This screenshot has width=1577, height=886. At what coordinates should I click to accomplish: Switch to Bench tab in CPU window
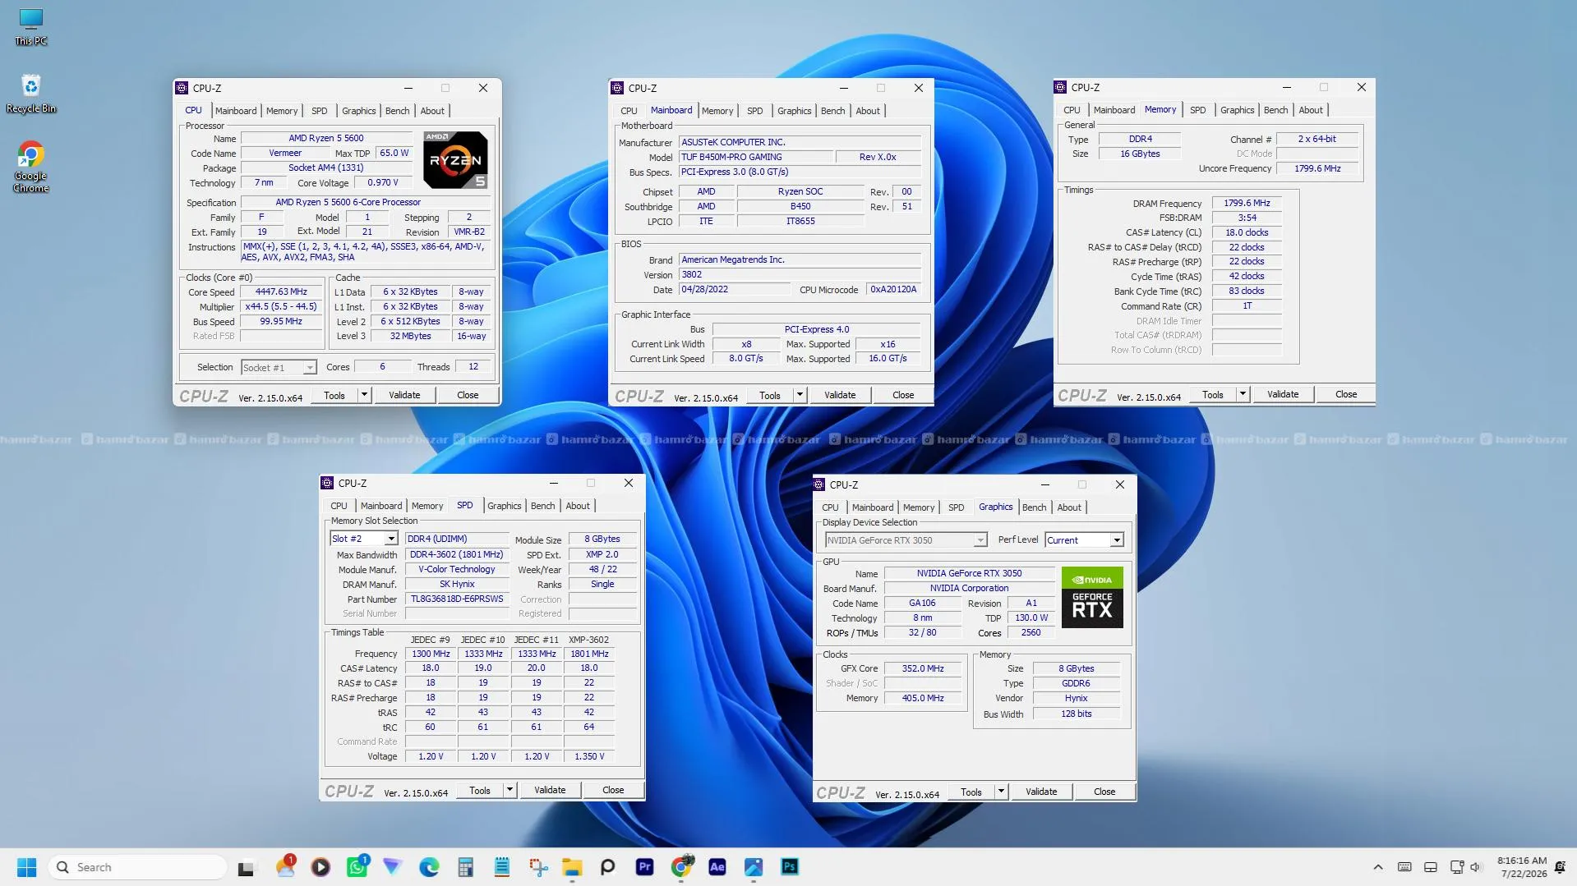click(x=397, y=111)
